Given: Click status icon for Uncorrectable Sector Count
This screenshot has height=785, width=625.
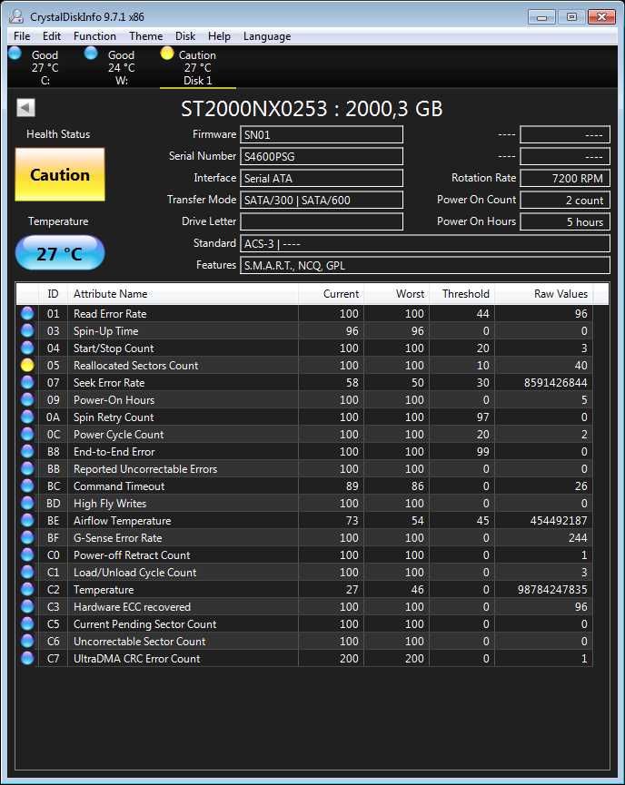Looking at the screenshot, I should point(27,642).
